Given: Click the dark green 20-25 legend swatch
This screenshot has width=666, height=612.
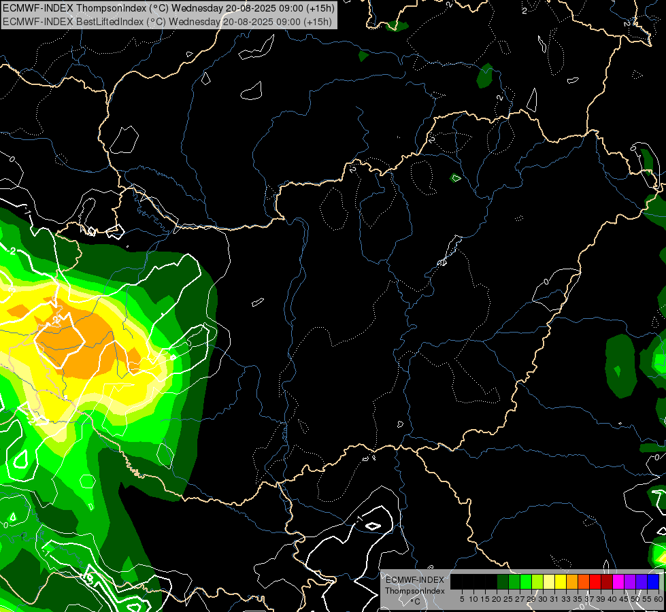Looking at the screenshot, I should (x=503, y=581).
